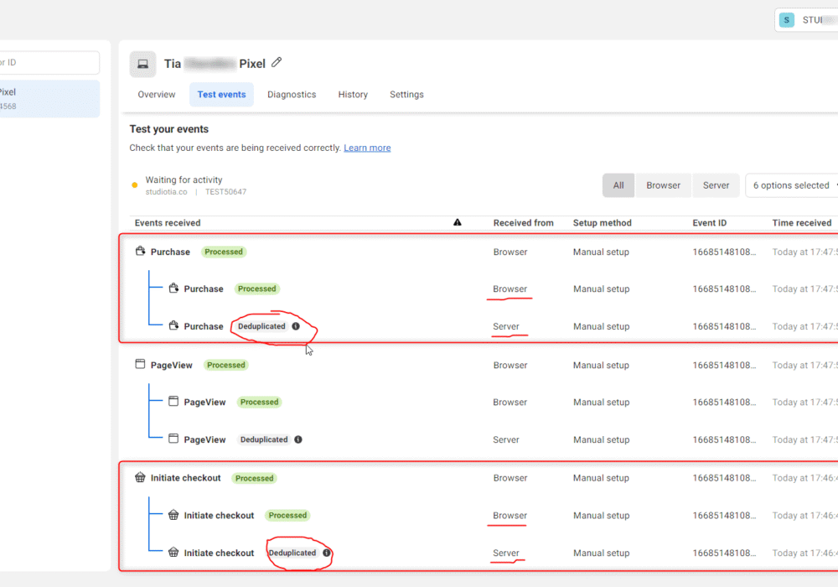Click Deduplicated badge on Purchase server row
The height and width of the screenshot is (587, 838).
point(261,326)
